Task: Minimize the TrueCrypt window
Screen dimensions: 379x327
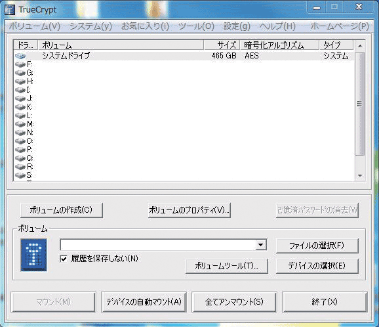Action: pos(317,7)
